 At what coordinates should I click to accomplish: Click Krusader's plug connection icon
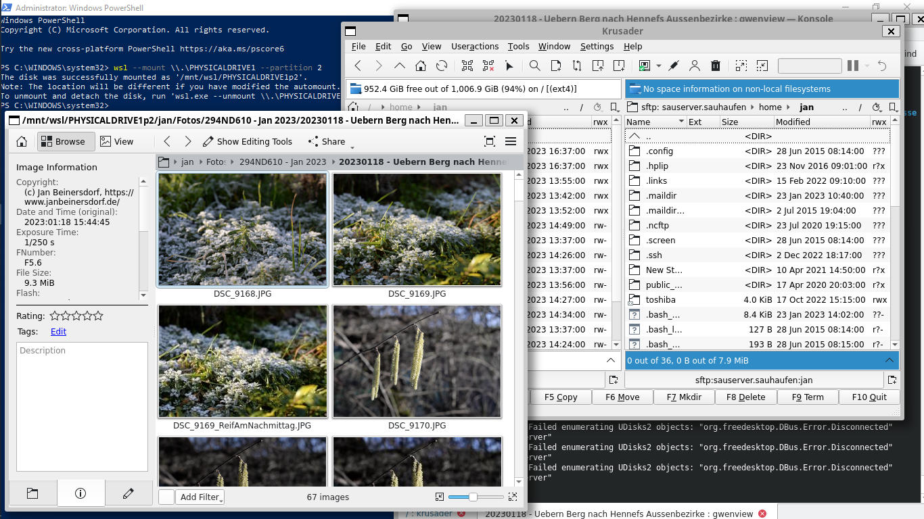pos(674,66)
